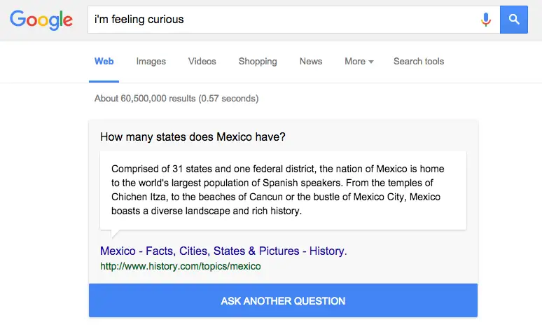Click the question heading about Mexico states
542x327 pixels.
[x=193, y=137]
